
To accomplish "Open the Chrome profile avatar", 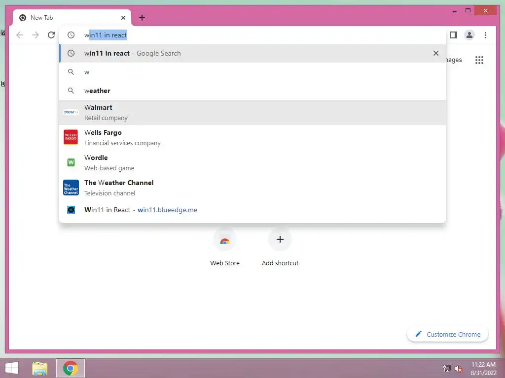I will tap(469, 35).
